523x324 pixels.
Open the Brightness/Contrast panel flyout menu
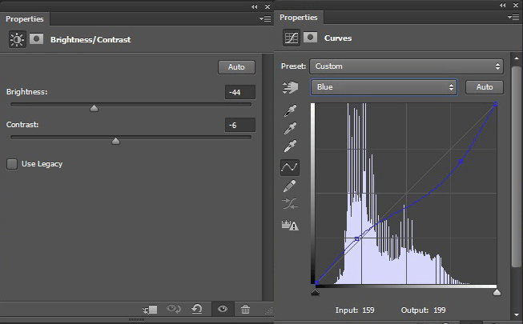pos(265,19)
